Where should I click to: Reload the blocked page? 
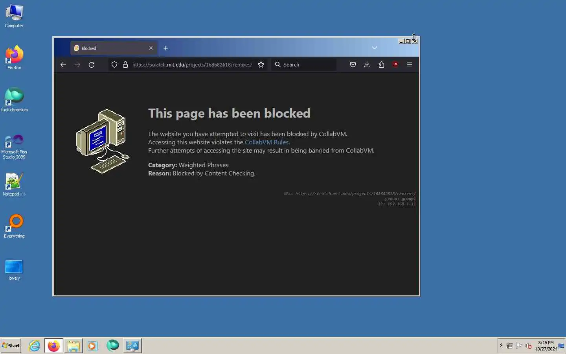click(92, 65)
